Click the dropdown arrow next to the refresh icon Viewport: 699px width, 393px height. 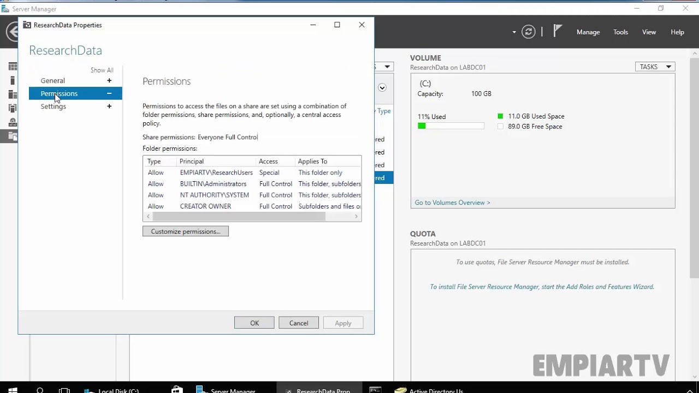(x=514, y=32)
